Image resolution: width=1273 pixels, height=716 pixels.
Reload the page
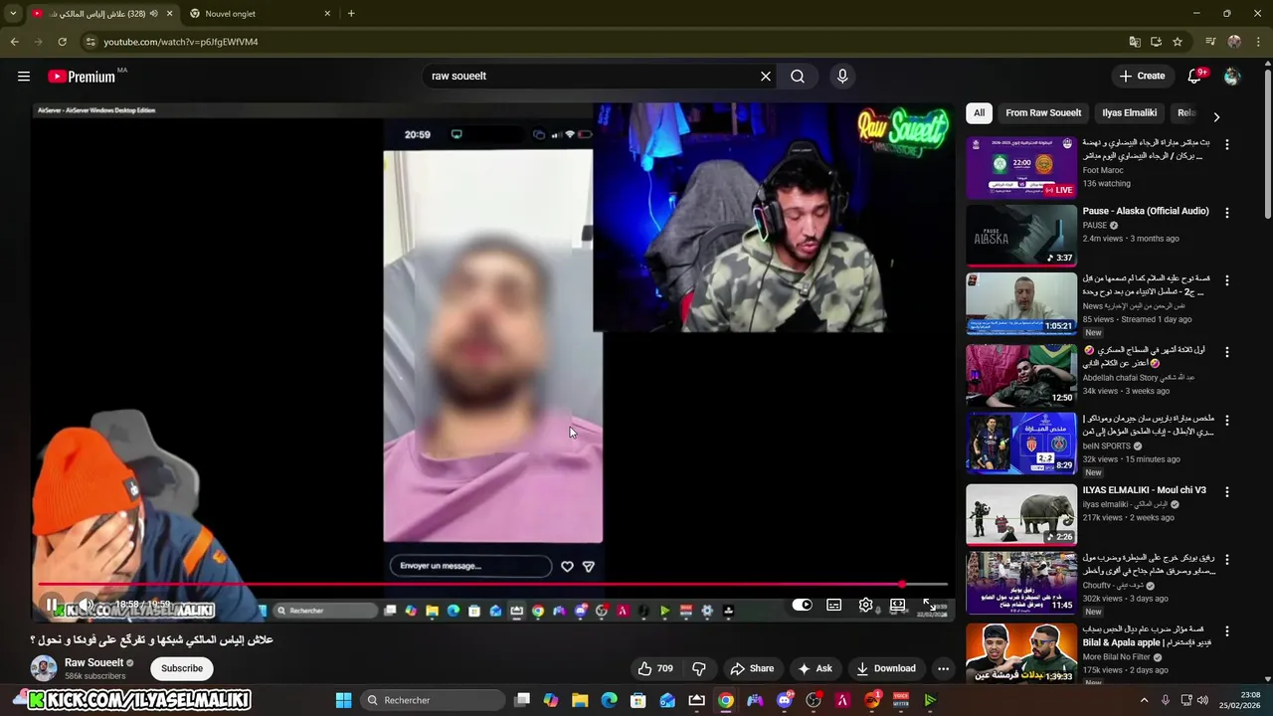pyautogui.click(x=62, y=42)
